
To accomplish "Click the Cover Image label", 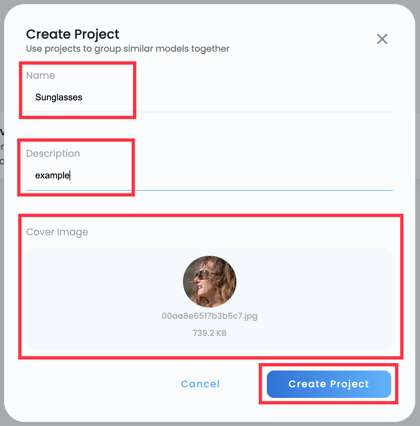I will [x=57, y=232].
